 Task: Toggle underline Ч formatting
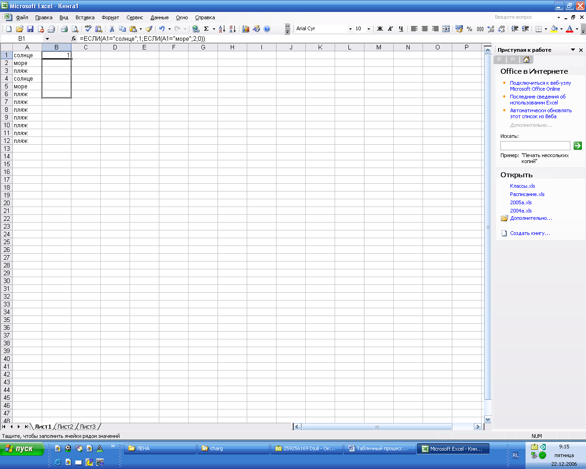pyautogui.click(x=401, y=29)
